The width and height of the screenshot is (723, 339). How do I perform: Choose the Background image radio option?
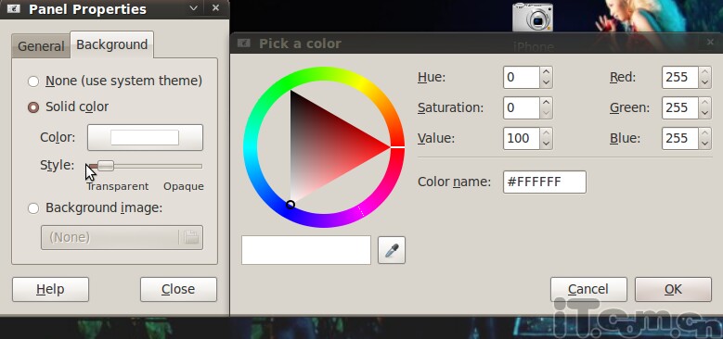click(33, 208)
